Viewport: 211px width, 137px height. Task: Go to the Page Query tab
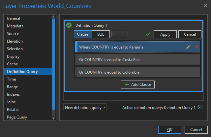(x=17, y=117)
